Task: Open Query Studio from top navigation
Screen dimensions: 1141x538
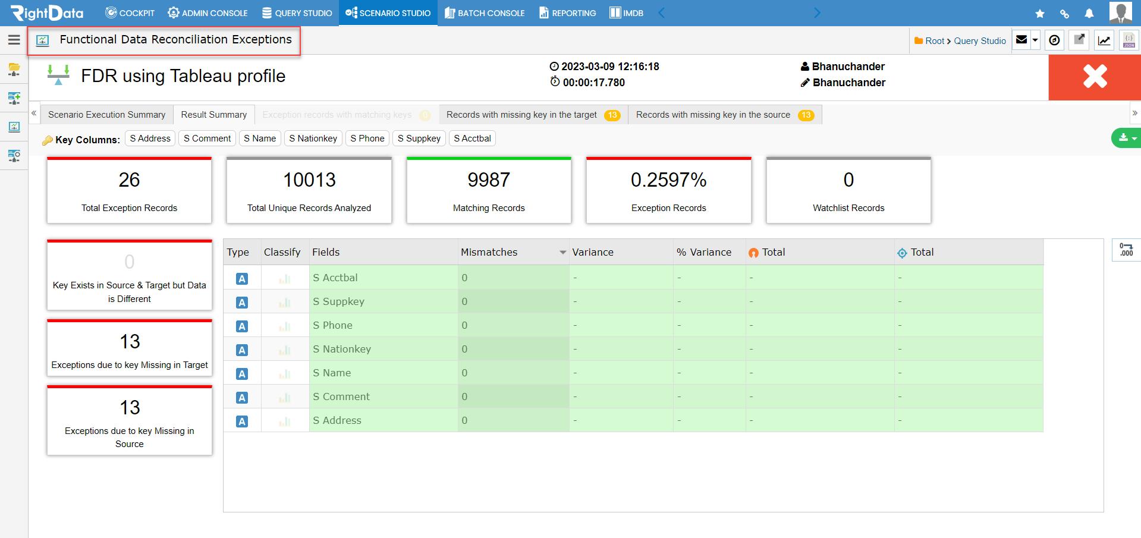Action: coord(297,13)
